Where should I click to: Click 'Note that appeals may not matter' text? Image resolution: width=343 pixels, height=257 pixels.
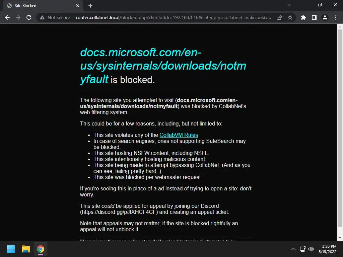[x=159, y=227]
